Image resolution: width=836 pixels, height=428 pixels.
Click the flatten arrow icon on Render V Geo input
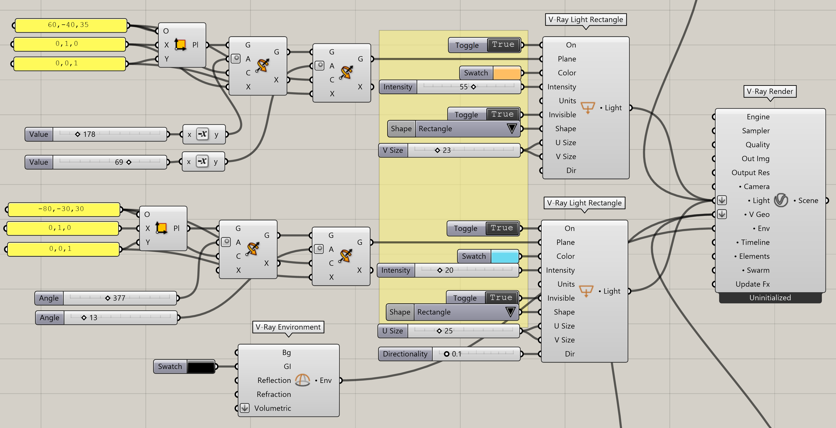click(722, 214)
